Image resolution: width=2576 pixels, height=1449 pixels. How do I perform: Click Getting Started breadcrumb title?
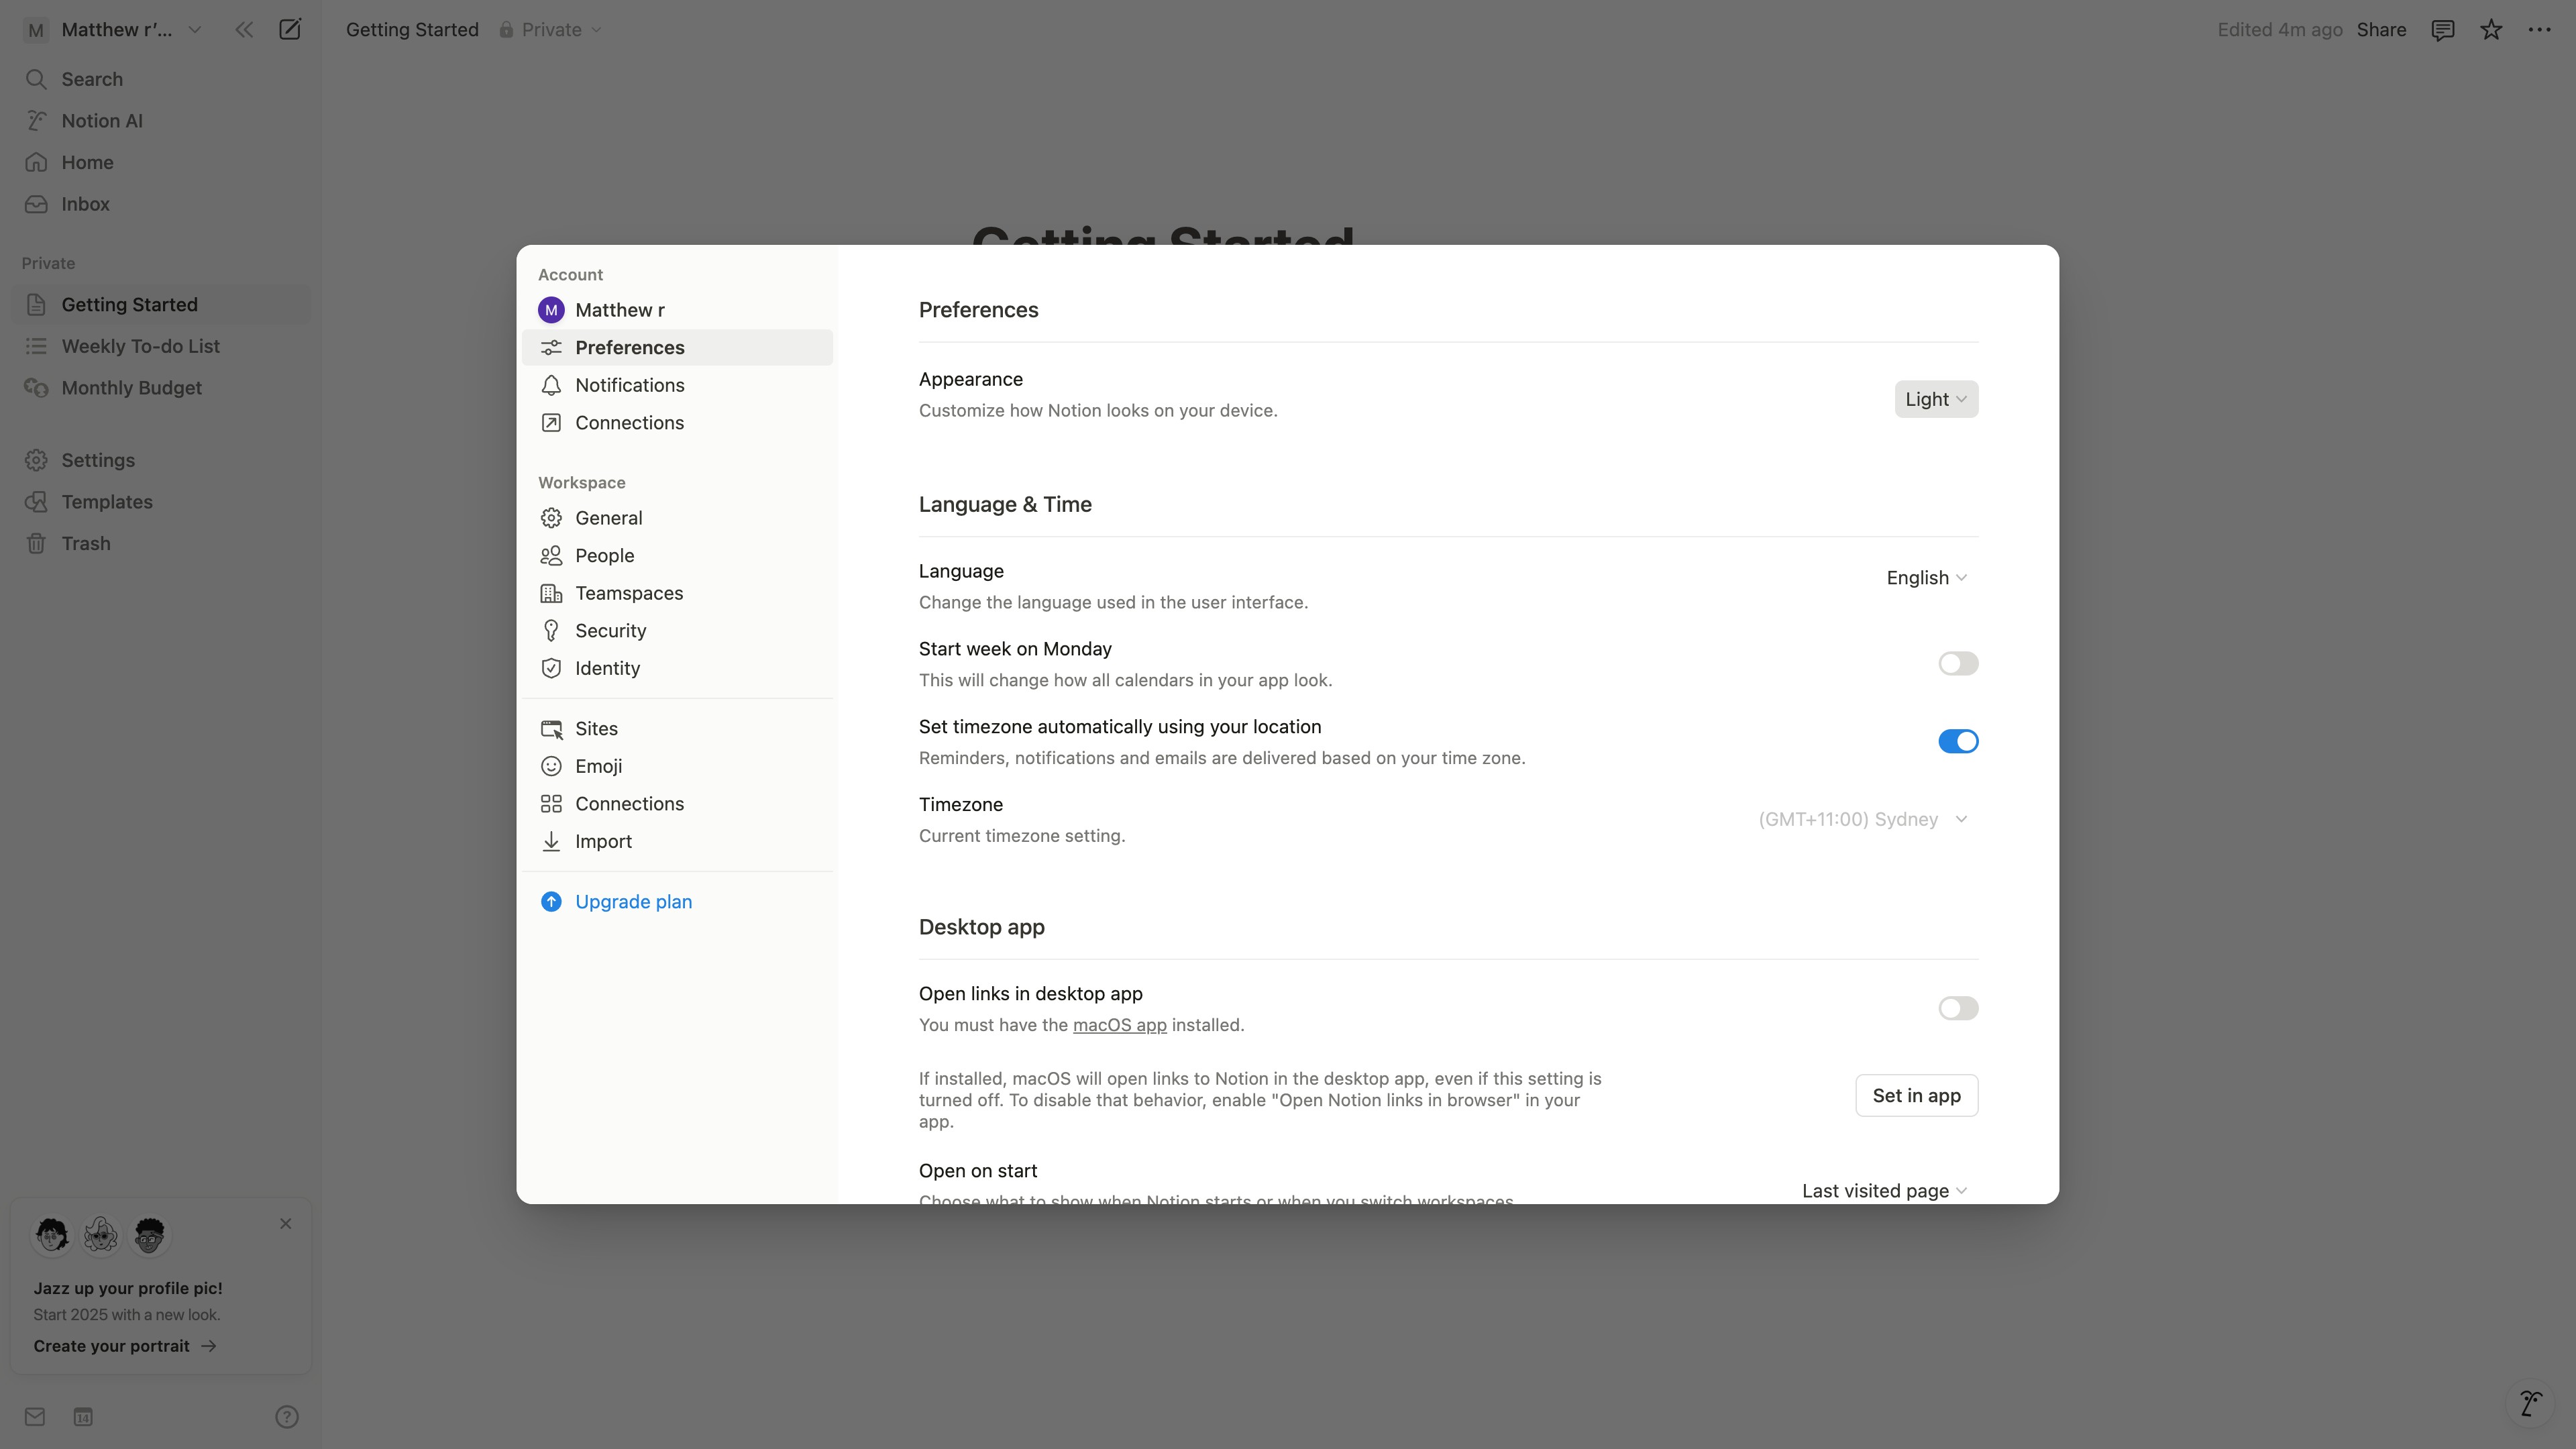(x=412, y=30)
